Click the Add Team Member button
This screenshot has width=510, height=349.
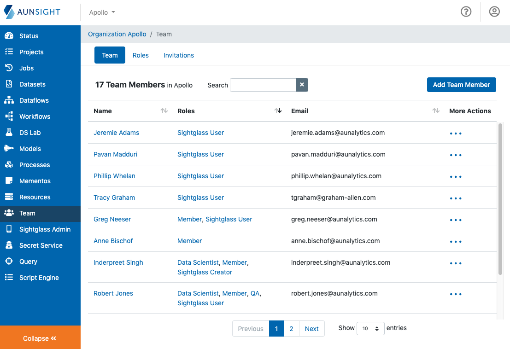pos(461,85)
